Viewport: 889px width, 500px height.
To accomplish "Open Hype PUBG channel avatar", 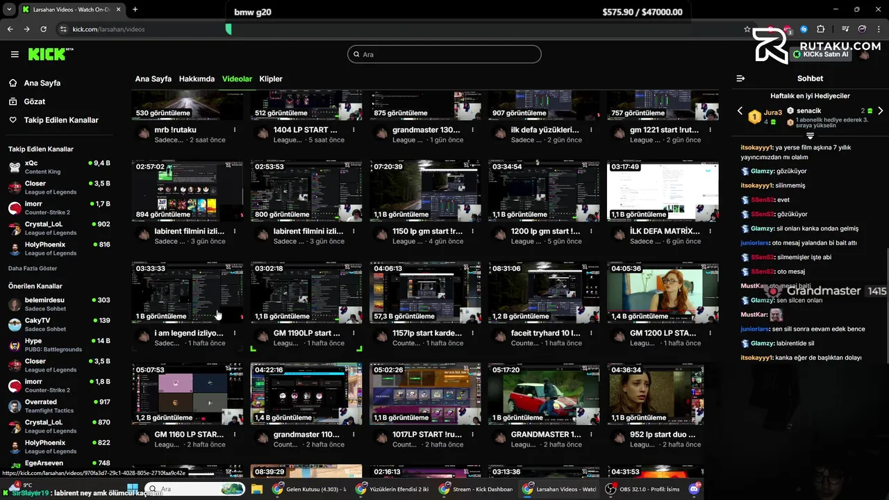I will 15,345.
